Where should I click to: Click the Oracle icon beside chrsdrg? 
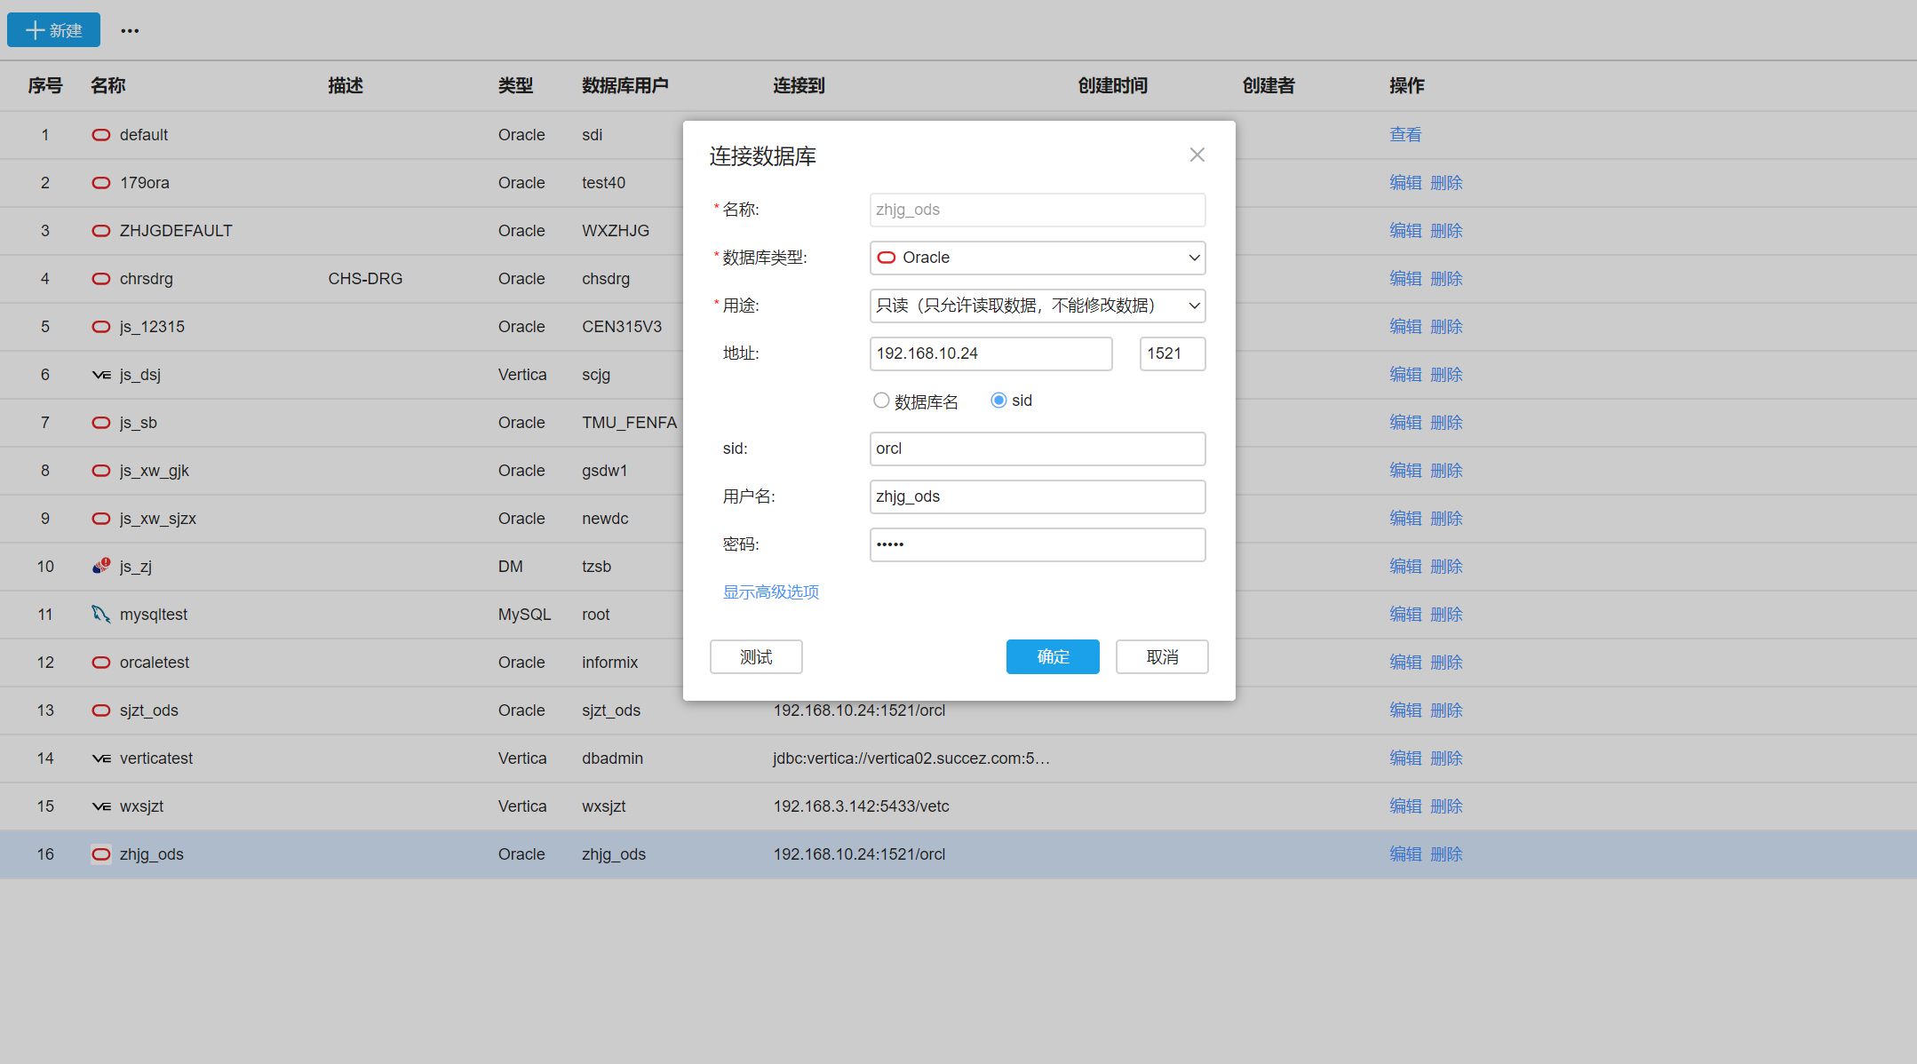click(101, 279)
